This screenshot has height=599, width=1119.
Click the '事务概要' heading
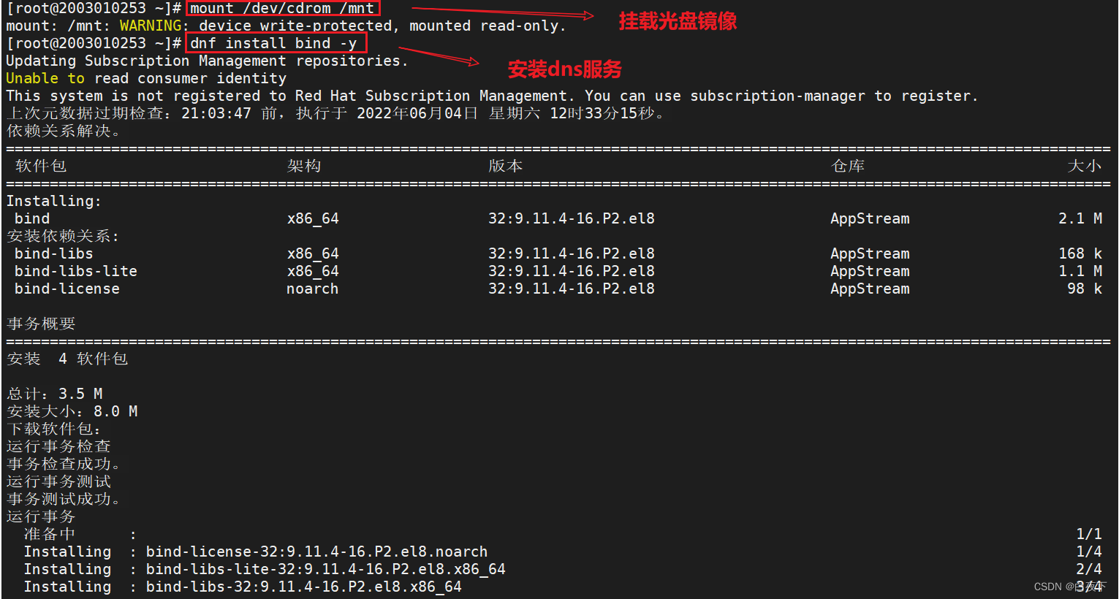(41, 324)
